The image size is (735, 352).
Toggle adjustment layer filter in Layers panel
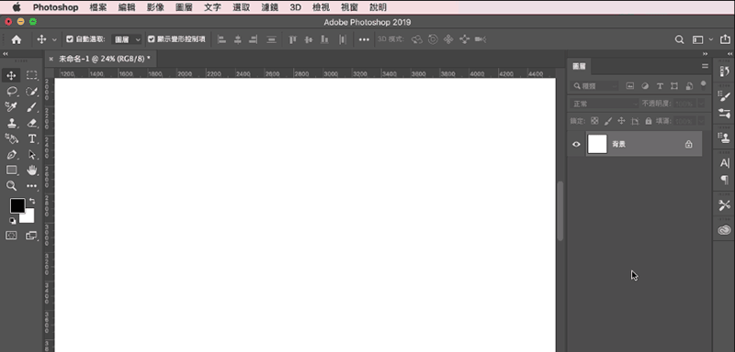pyautogui.click(x=645, y=86)
